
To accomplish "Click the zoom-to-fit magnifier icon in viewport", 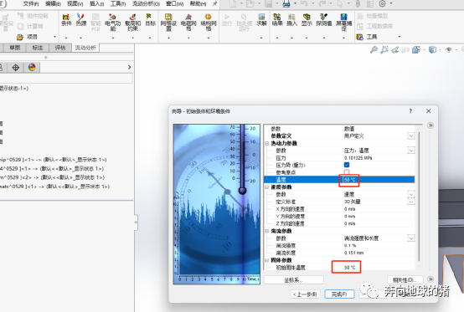I will click(x=374, y=49).
